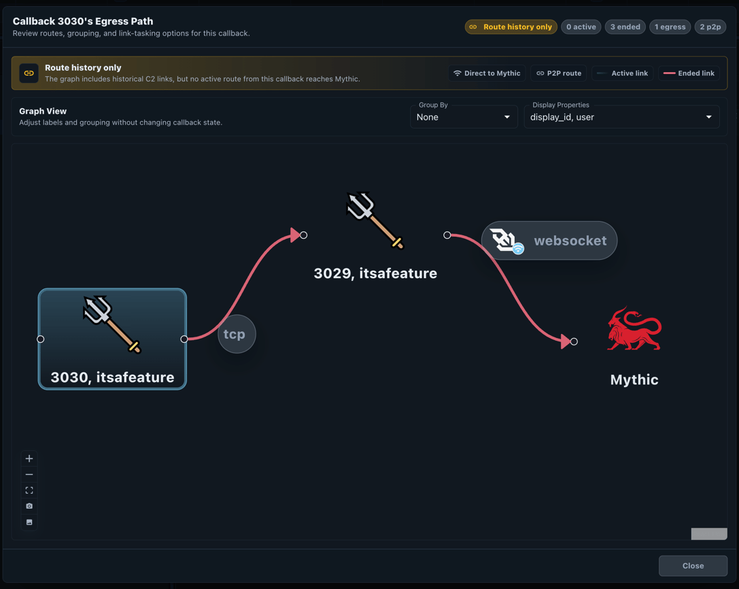Click the Callback 3030's Egress Path title

[83, 21]
